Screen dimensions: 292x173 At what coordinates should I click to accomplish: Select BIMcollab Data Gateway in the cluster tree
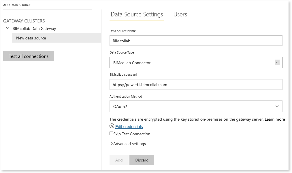[x=34, y=29]
